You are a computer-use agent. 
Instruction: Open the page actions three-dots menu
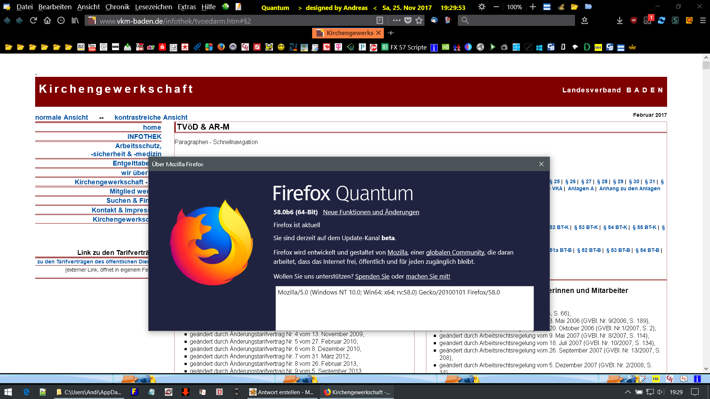point(396,21)
